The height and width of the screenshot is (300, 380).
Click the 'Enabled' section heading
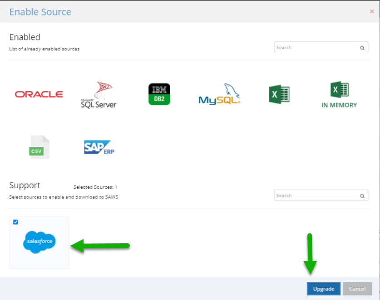point(25,37)
